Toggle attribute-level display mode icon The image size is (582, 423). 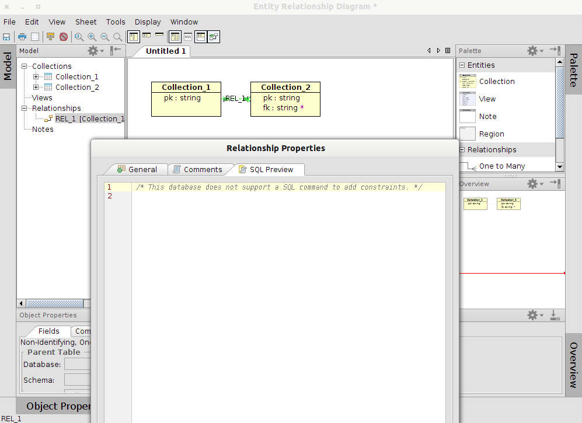(134, 37)
